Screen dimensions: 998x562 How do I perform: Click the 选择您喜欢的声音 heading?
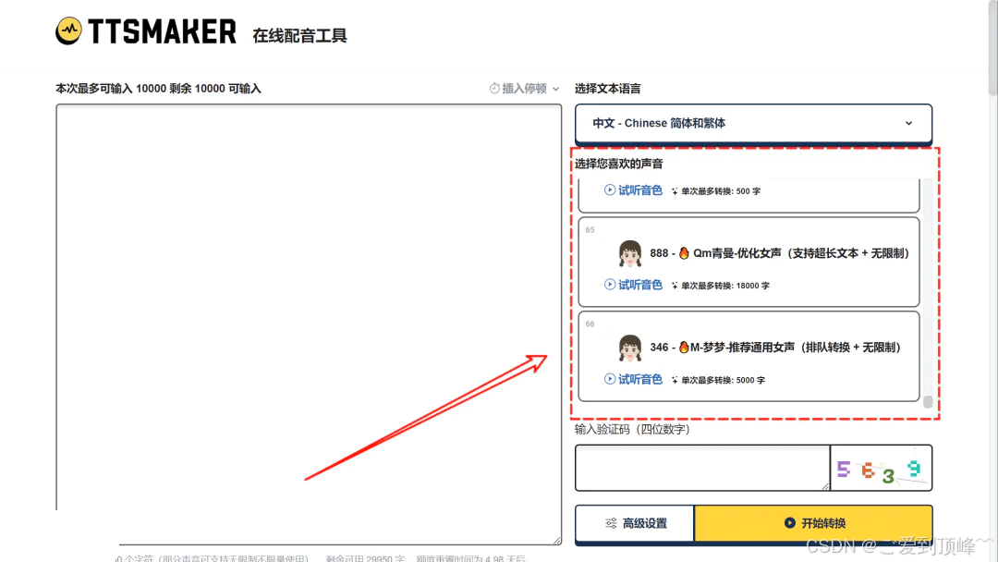click(x=618, y=164)
